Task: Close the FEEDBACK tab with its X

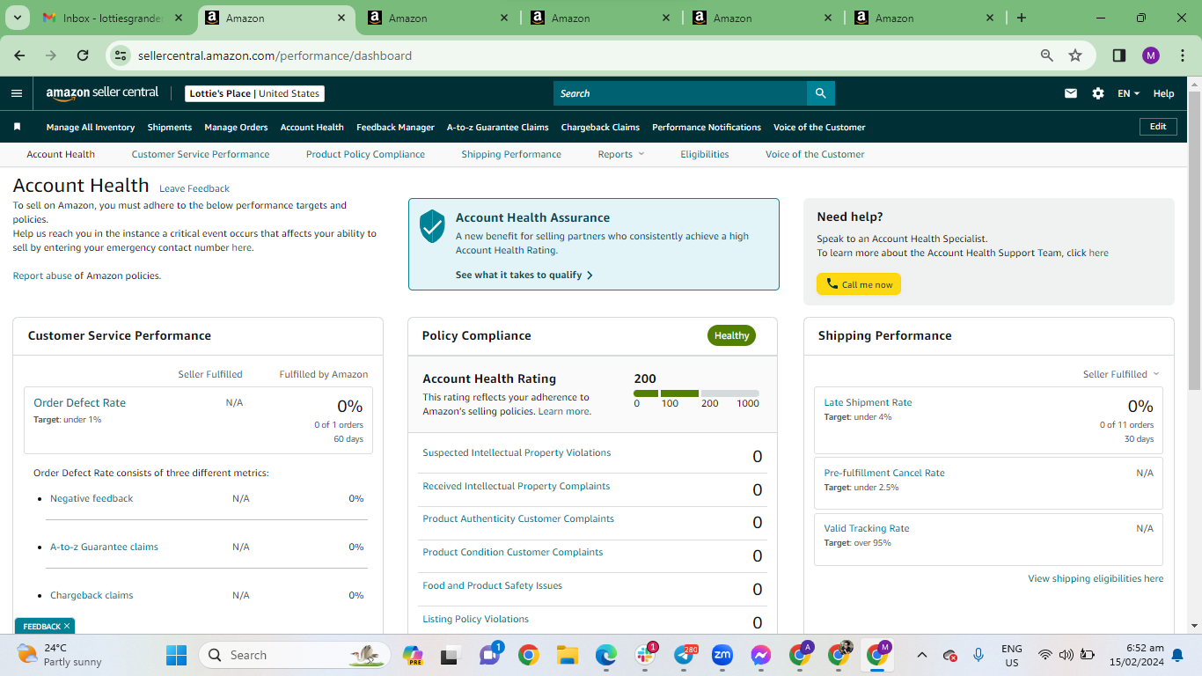Action: click(67, 626)
